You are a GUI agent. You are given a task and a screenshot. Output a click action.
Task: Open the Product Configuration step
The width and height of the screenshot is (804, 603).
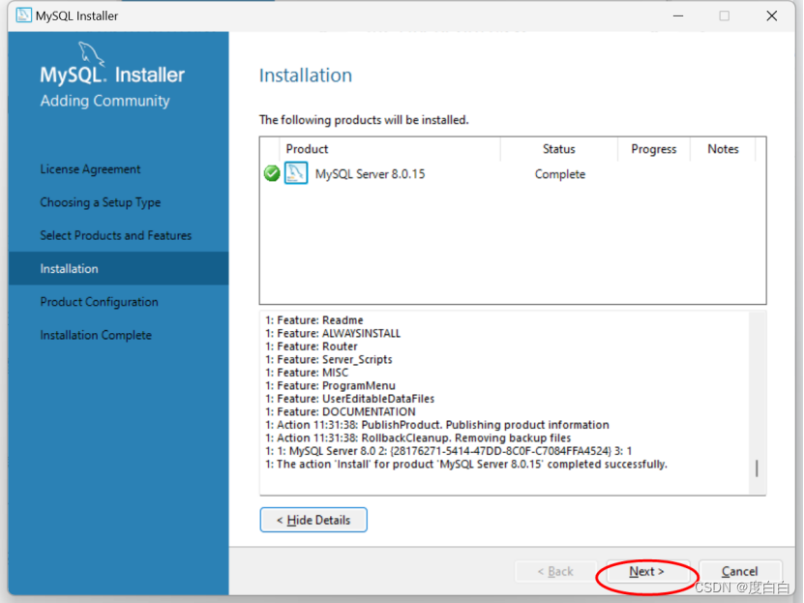coord(99,302)
